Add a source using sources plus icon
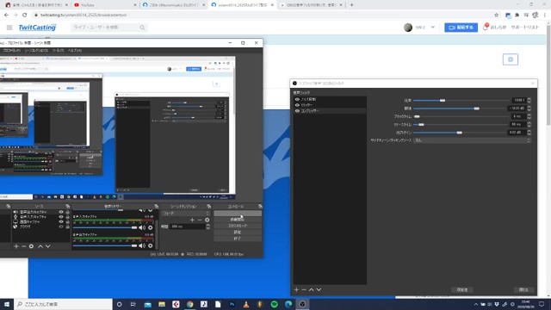Screen dimensions: 551x310 tap(16, 246)
